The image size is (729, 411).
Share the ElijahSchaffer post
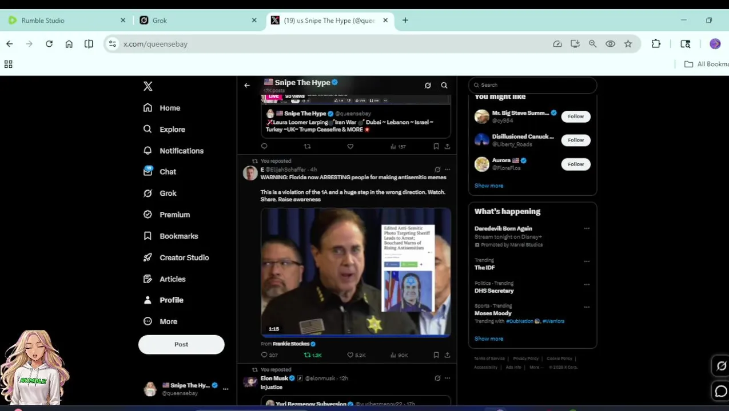tap(447, 355)
